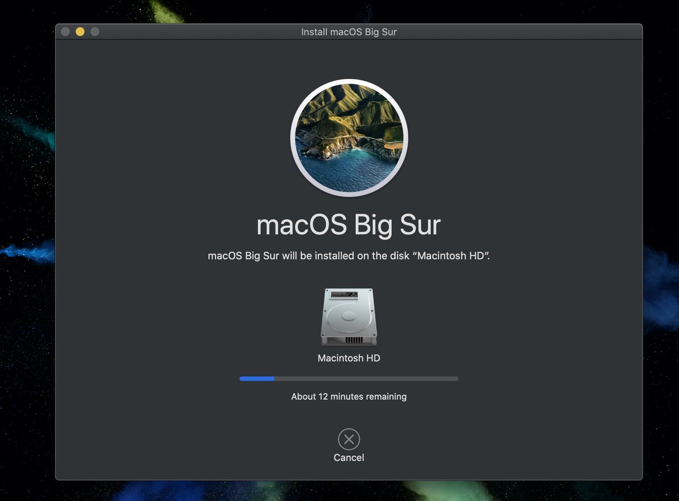The width and height of the screenshot is (679, 501).
Task: Click the installation progress bar
Action: tap(349, 378)
